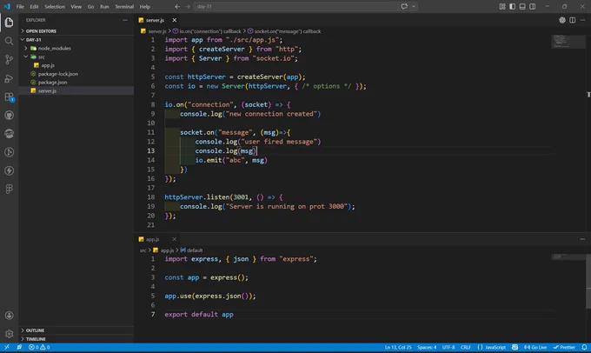
Task: Open the View menu
Action: pos(76,6)
